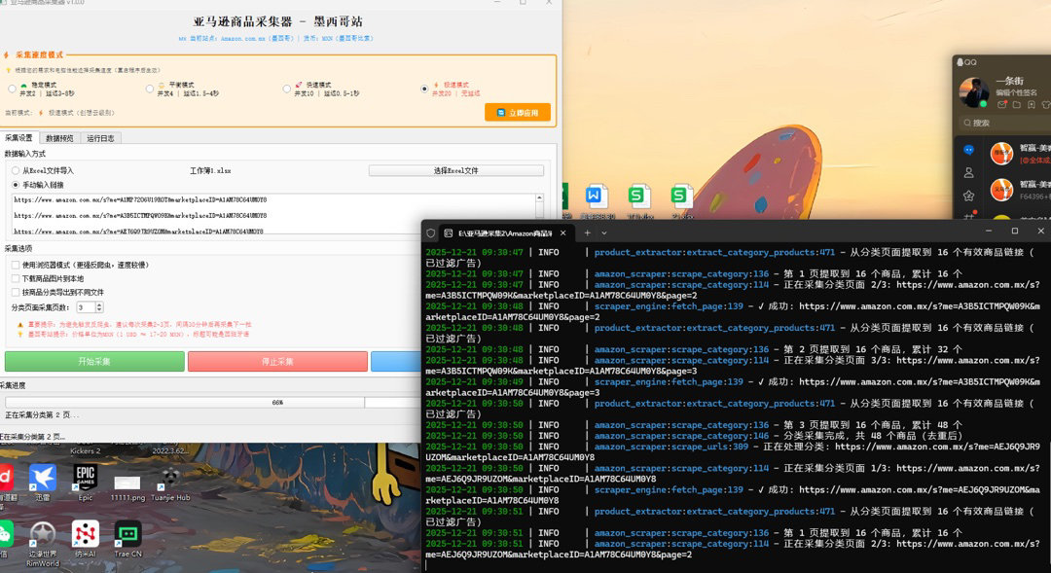Viewport: 1051px width, 573px height.
Task: Click the shield icon in terminal title bar
Action: point(430,233)
